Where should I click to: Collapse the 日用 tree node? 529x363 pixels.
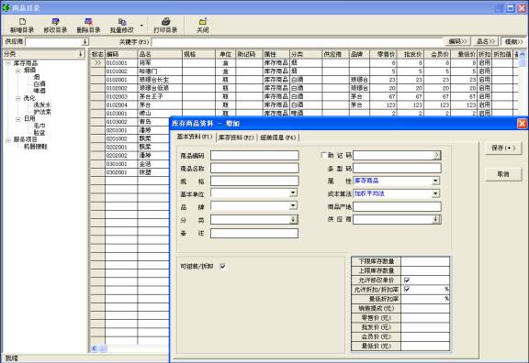tap(18, 119)
